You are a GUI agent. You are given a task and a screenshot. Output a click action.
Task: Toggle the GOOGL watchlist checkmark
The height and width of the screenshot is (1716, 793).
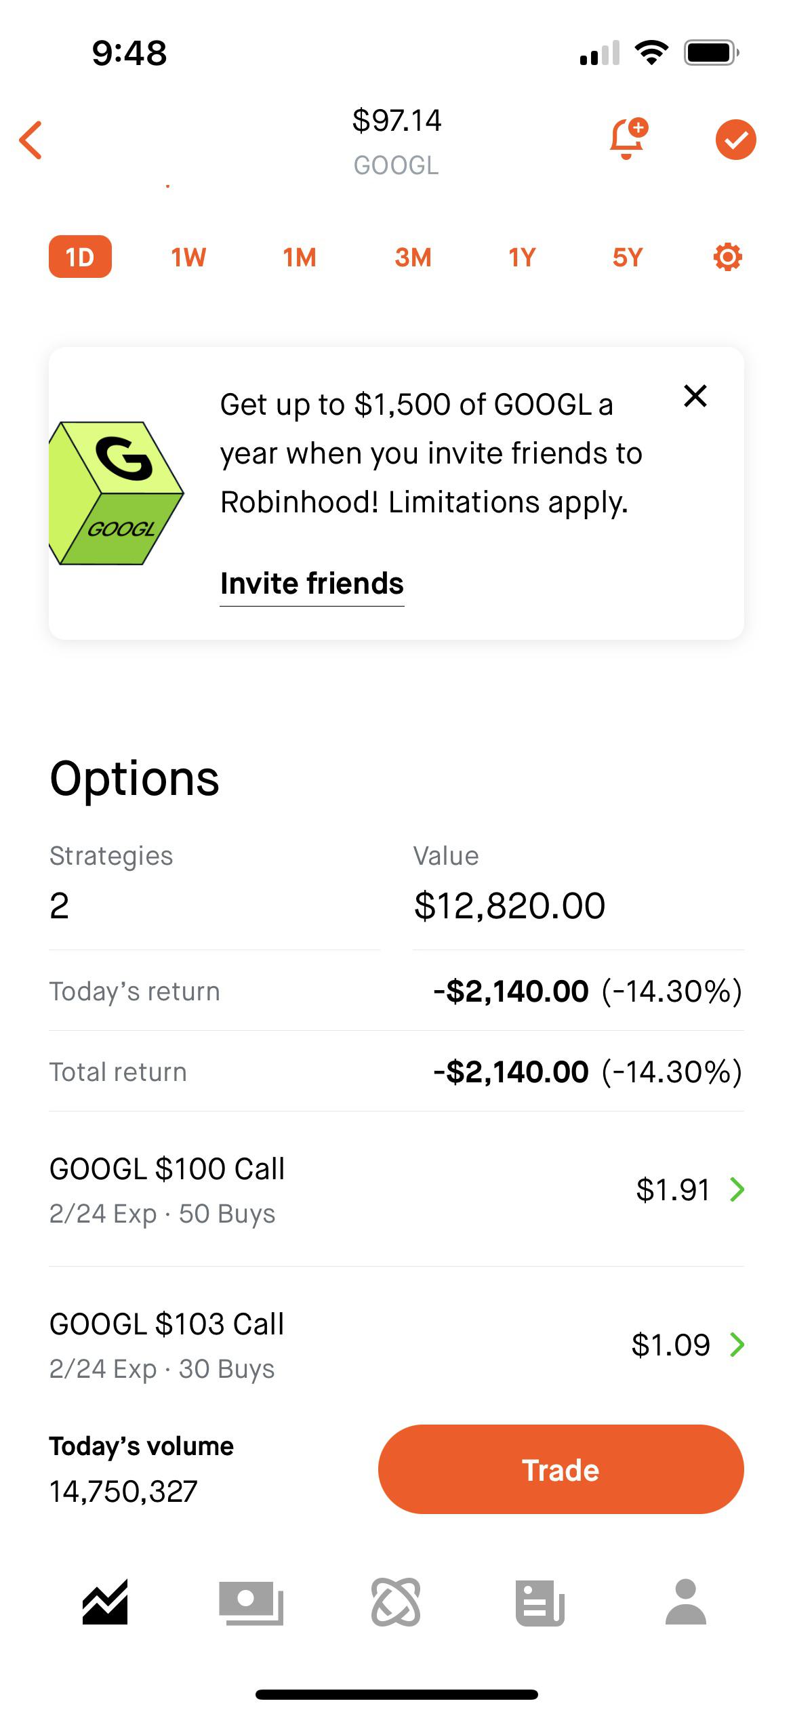coord(735,140)
